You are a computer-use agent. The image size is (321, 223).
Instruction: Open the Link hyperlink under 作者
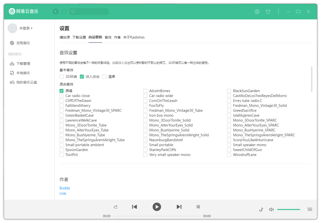(63, 194)
